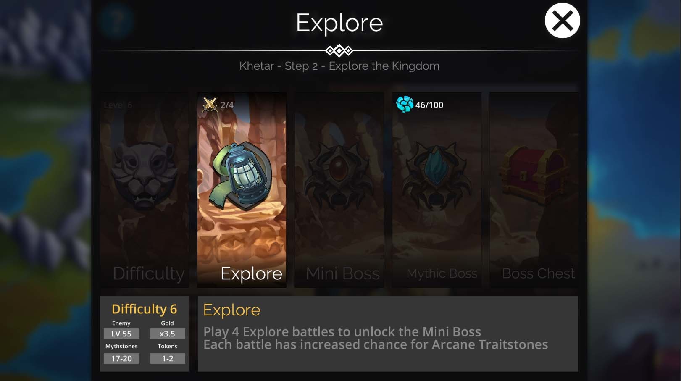The height and width of the screenshot is (381, 681).
Task: Click the blue mythstones cluster icon
Action: 405,104
